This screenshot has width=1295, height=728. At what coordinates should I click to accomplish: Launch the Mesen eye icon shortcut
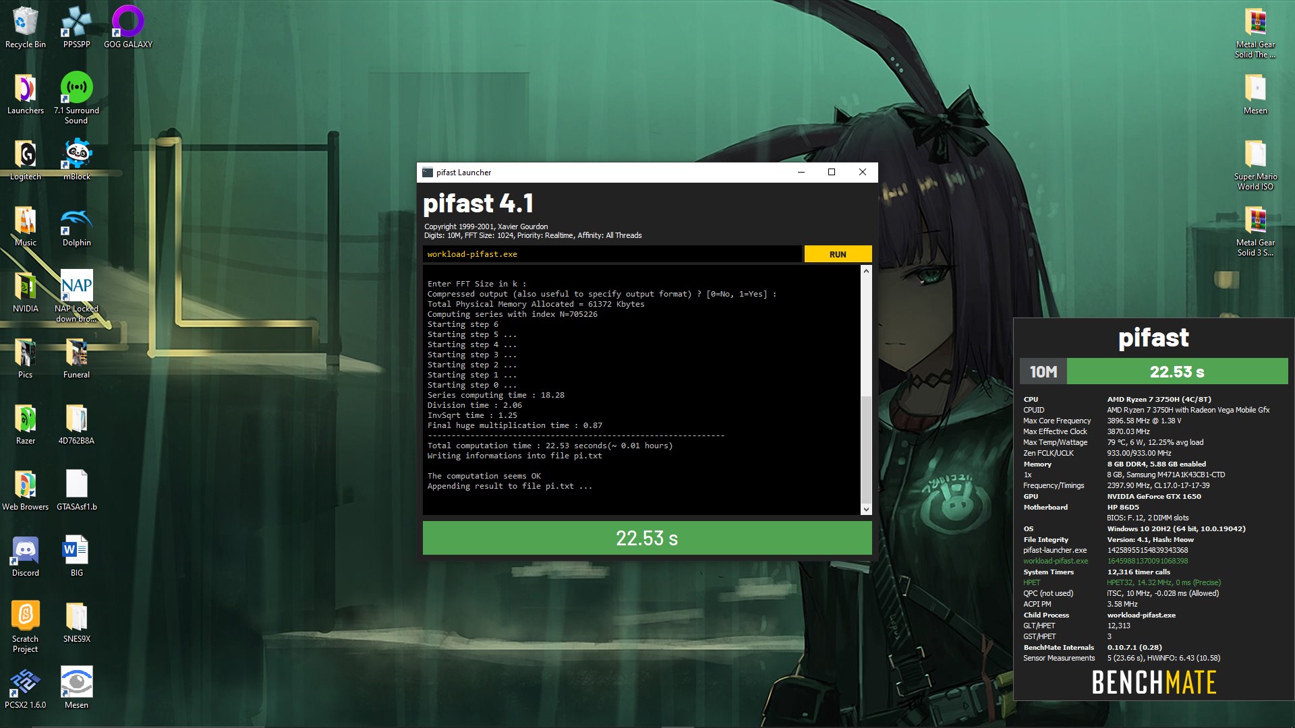pyautogui.click(x=76, y=688)
